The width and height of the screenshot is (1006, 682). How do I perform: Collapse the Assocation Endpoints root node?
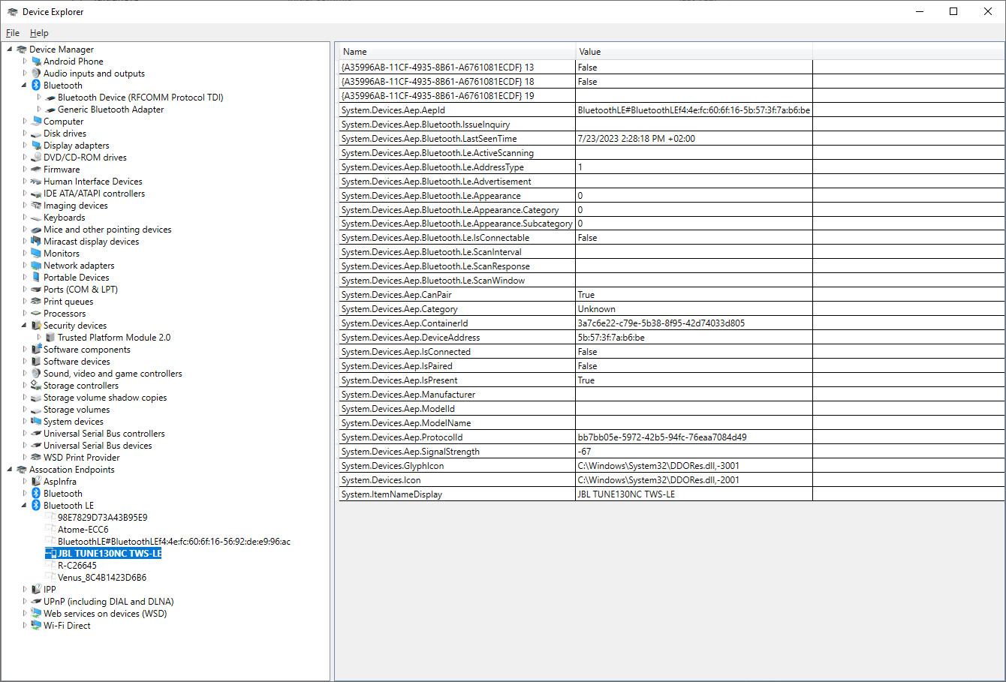tap(10, 470)
